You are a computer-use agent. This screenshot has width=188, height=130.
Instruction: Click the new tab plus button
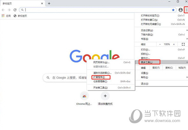tap(49, 4)
